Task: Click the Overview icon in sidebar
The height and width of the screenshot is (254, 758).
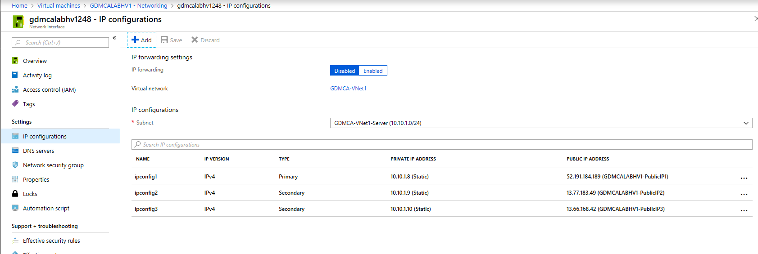Action: pos(15,61)
